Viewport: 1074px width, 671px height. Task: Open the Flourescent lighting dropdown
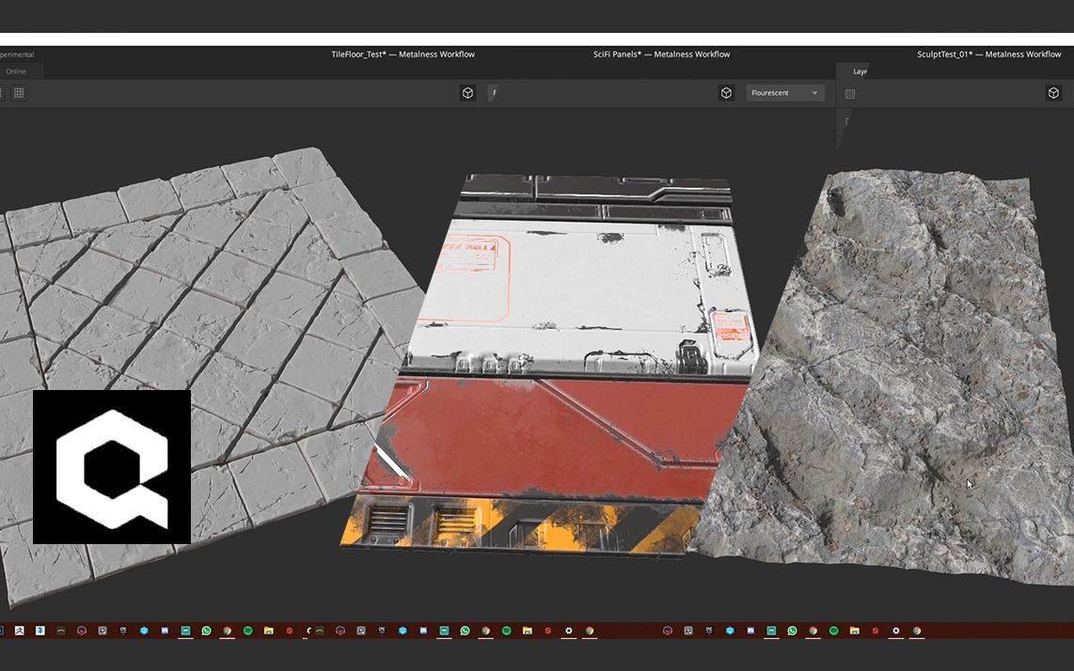coord(784,93)
